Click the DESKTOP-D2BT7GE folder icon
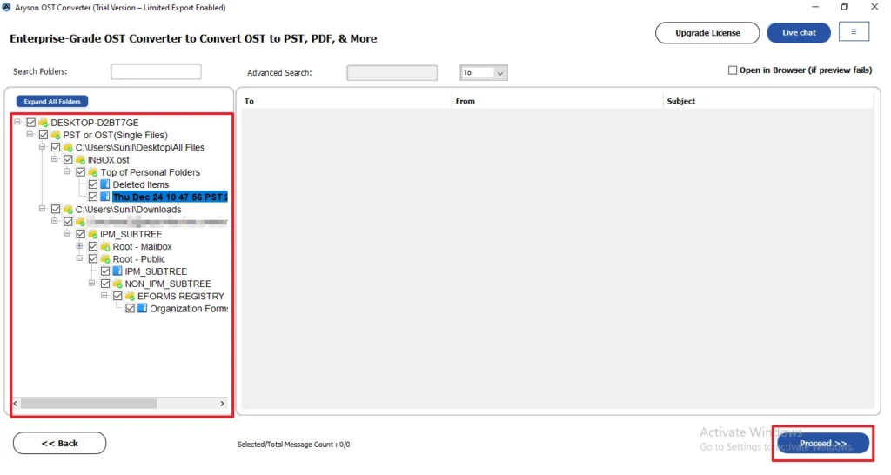This screenshot has width=891, height=475. tap(44, 123)
